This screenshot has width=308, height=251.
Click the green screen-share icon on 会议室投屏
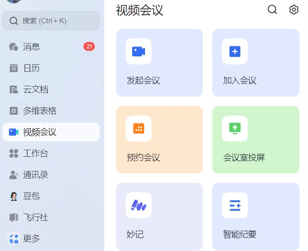click(235, 128)
